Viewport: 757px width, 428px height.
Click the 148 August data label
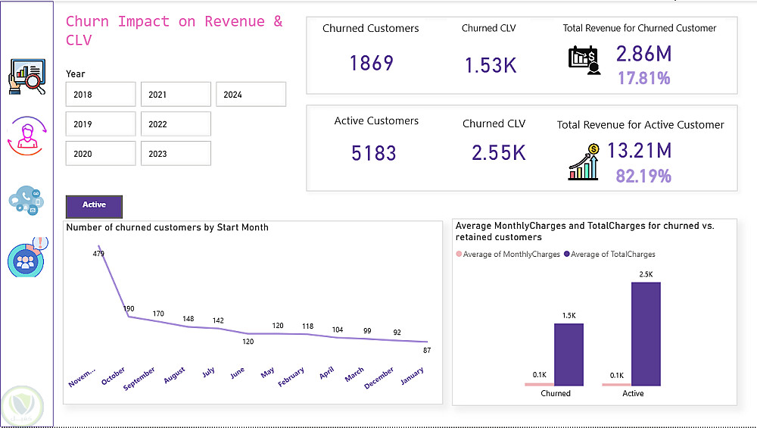pyautogui.click(x=188, y=319)
